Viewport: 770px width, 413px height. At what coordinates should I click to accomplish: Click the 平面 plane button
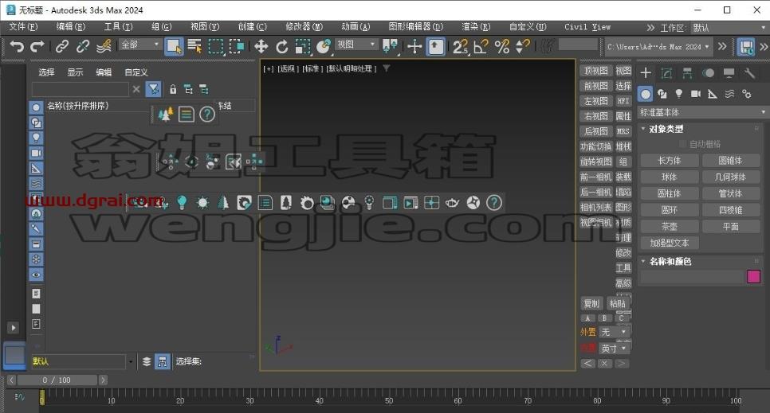pos(731,227)
